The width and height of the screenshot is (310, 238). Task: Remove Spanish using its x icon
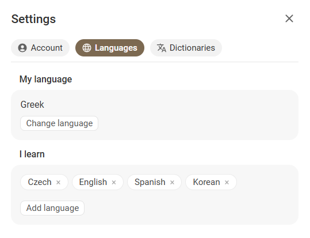tap(172, 182)
